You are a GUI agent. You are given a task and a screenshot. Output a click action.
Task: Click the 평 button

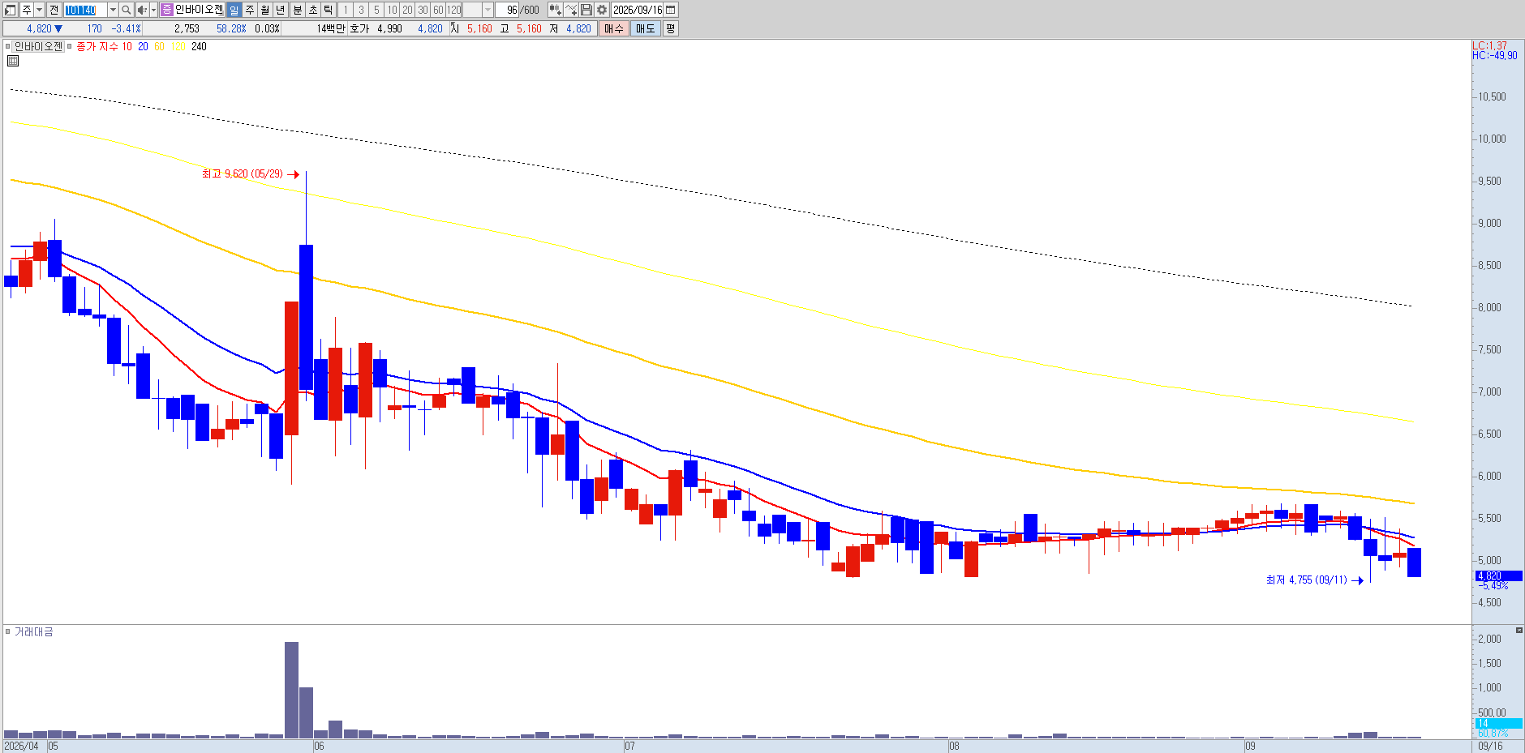click(x=671, y=28)
